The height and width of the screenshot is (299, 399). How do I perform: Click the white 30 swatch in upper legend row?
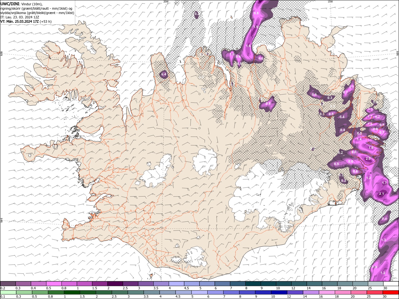coord(391,284)
